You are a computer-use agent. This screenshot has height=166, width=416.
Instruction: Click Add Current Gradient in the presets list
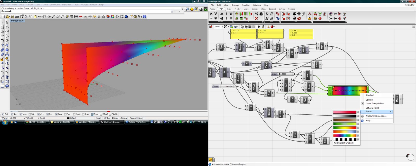tap(344, 143)
